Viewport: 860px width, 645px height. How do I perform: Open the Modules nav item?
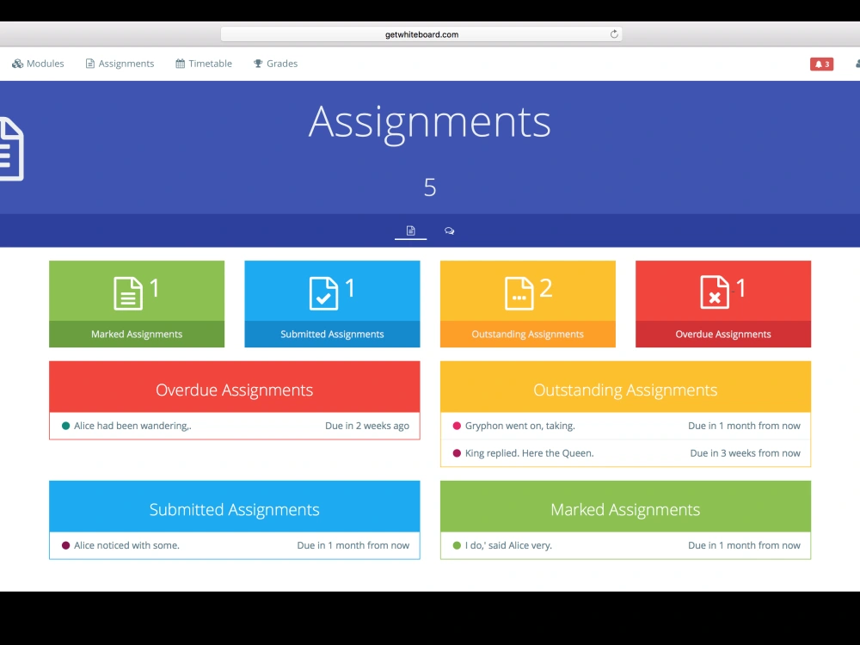pos(38,64)
